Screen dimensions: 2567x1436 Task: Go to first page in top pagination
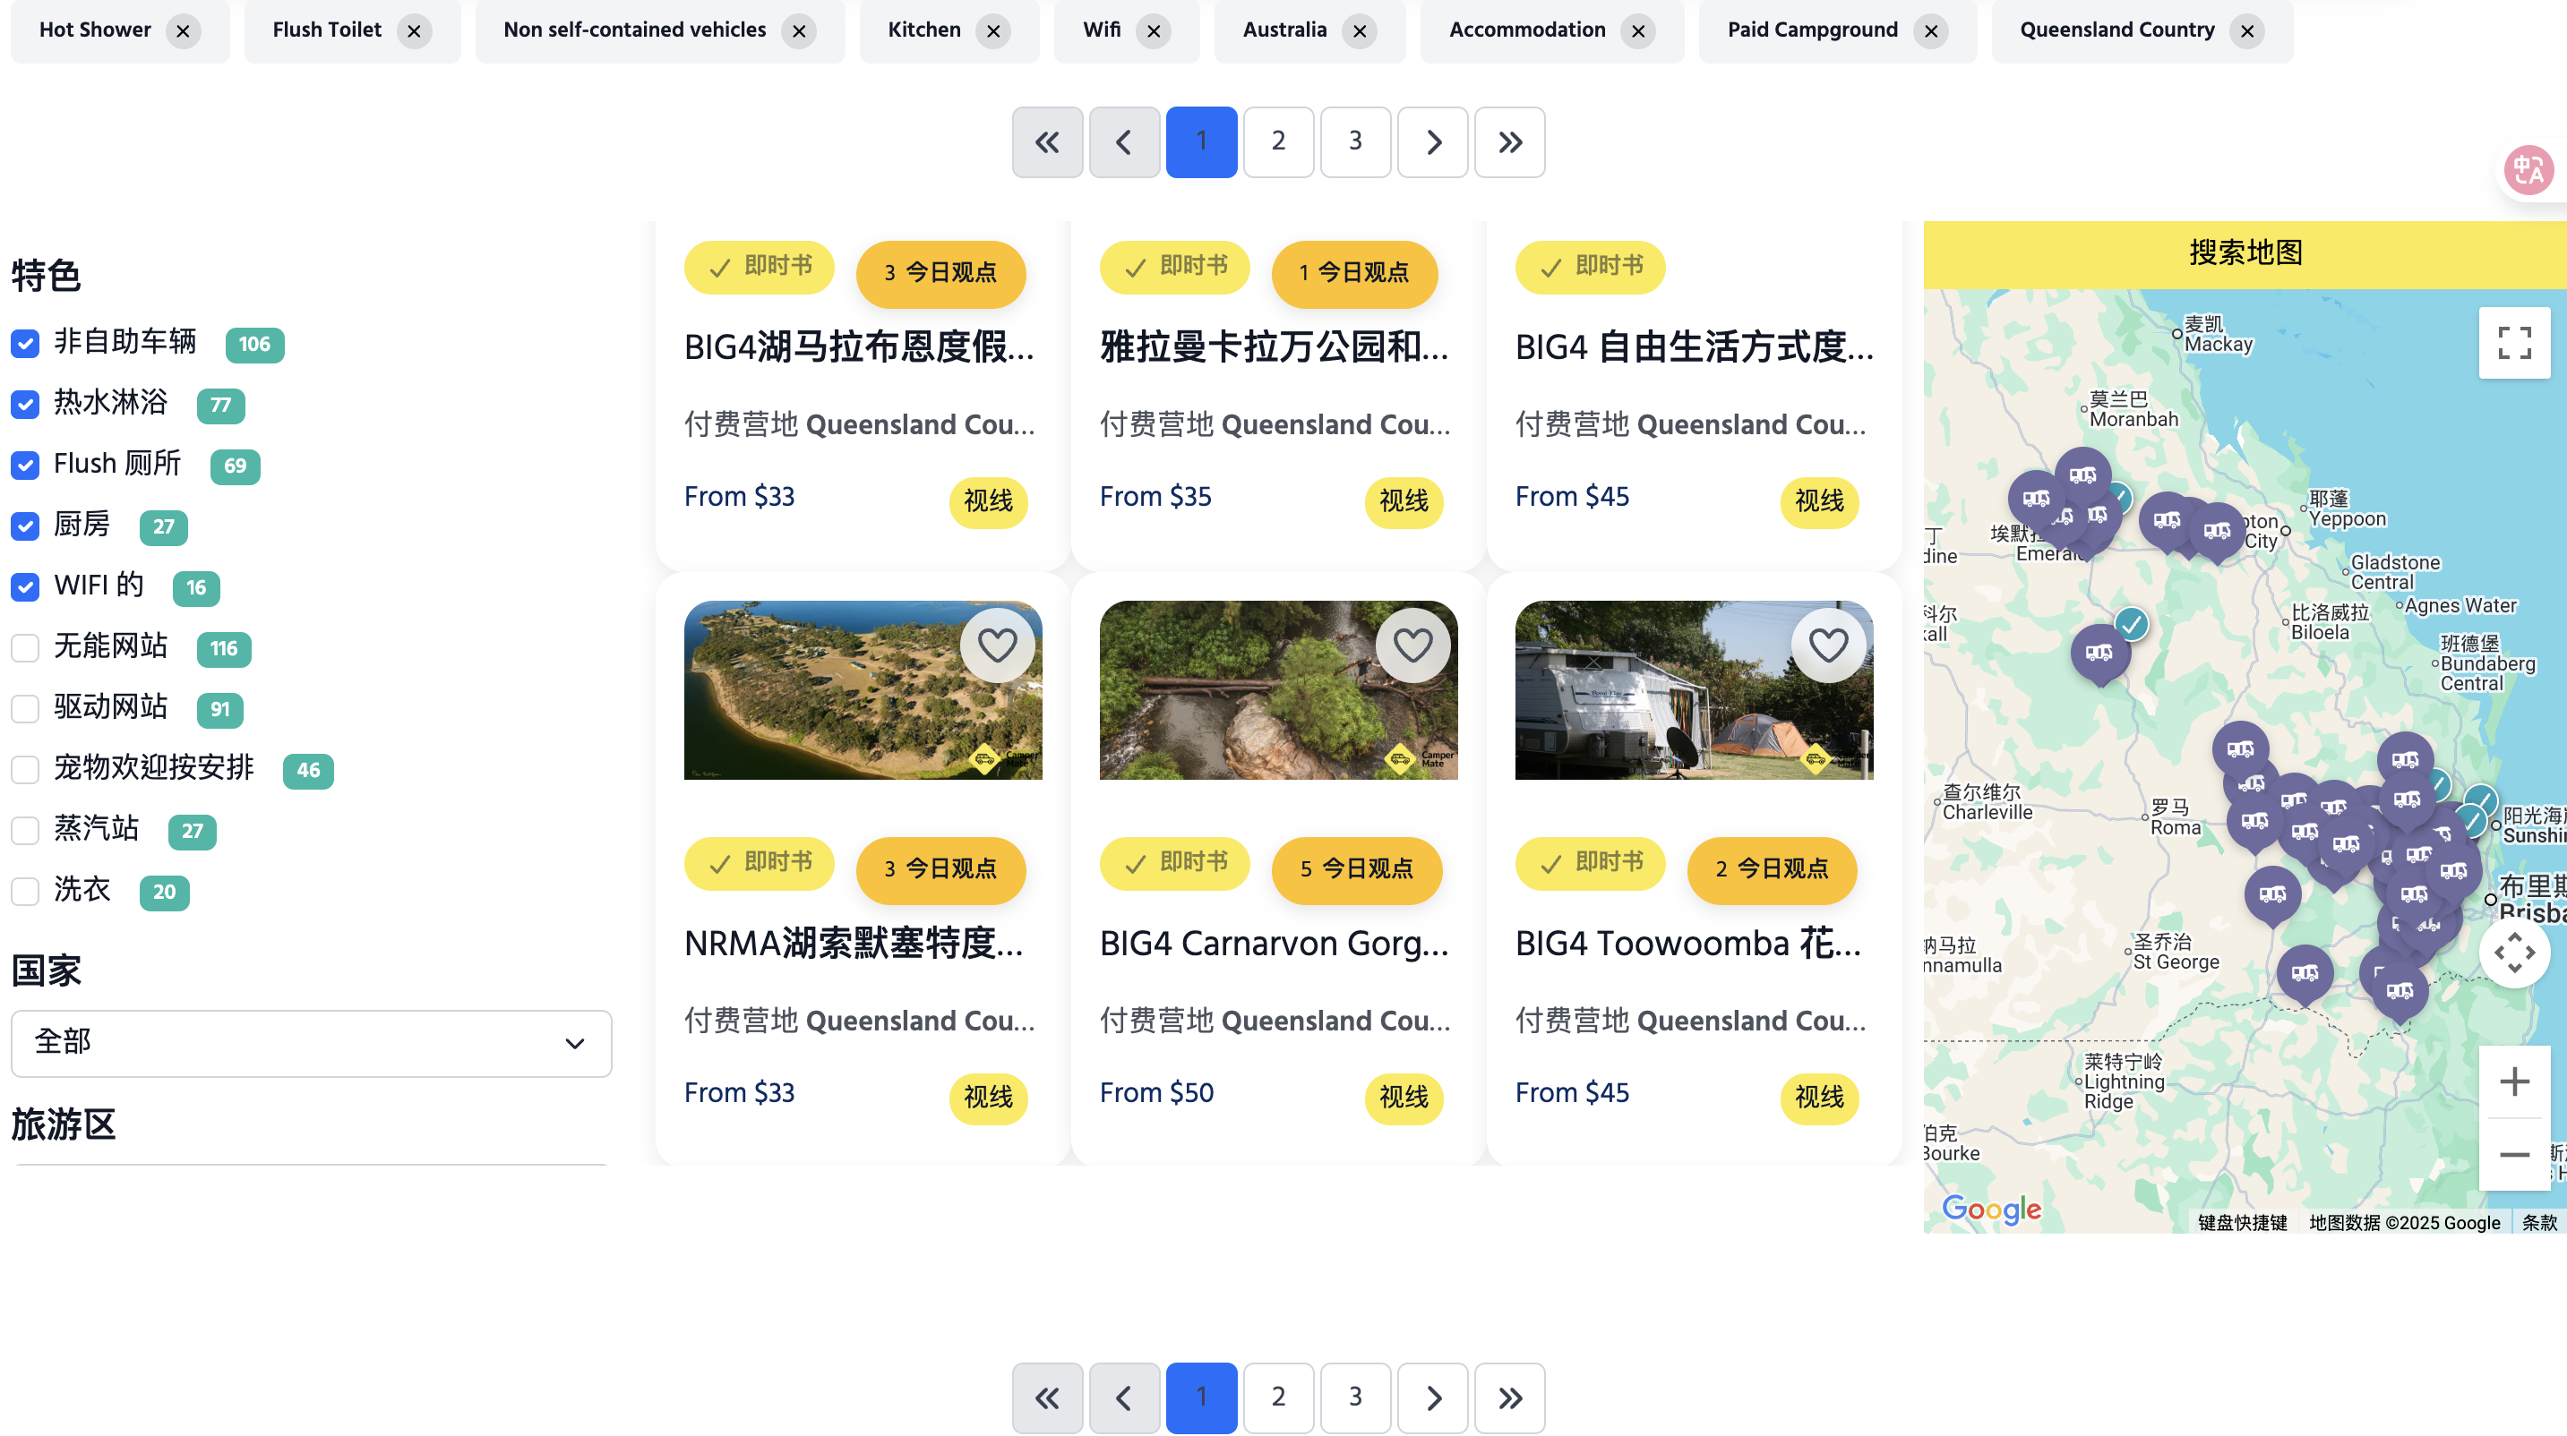coord(1047,141)
